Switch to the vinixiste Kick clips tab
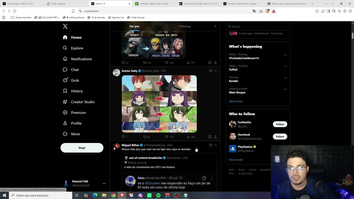The height and width of the screenshot is (199, 354). [155, 4]
